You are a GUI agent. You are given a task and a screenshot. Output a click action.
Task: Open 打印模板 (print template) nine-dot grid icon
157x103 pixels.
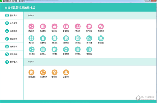click(54, 50)
